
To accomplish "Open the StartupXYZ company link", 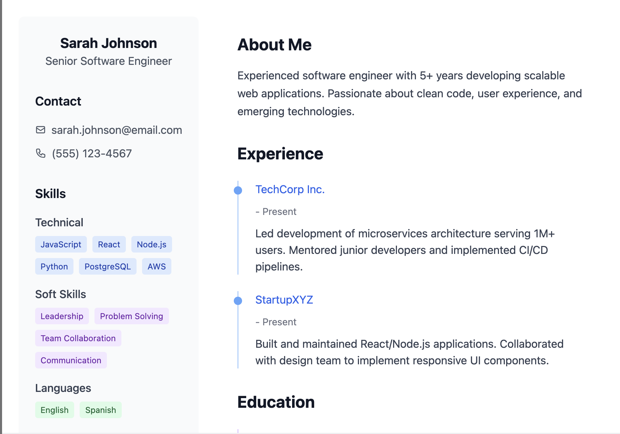I will (x=284, y=300).
